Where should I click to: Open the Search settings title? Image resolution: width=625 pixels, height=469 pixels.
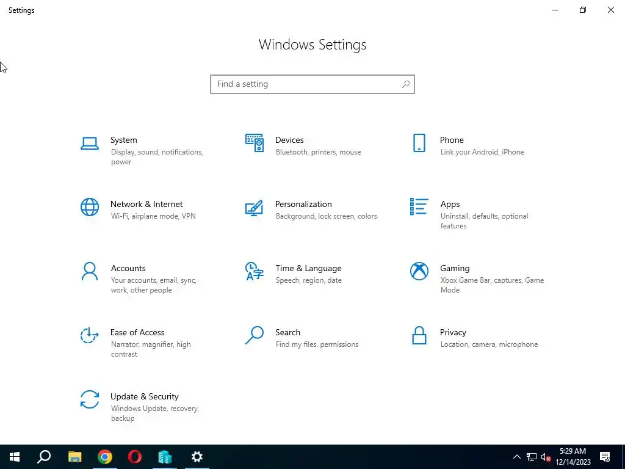[x=288, y=333]
